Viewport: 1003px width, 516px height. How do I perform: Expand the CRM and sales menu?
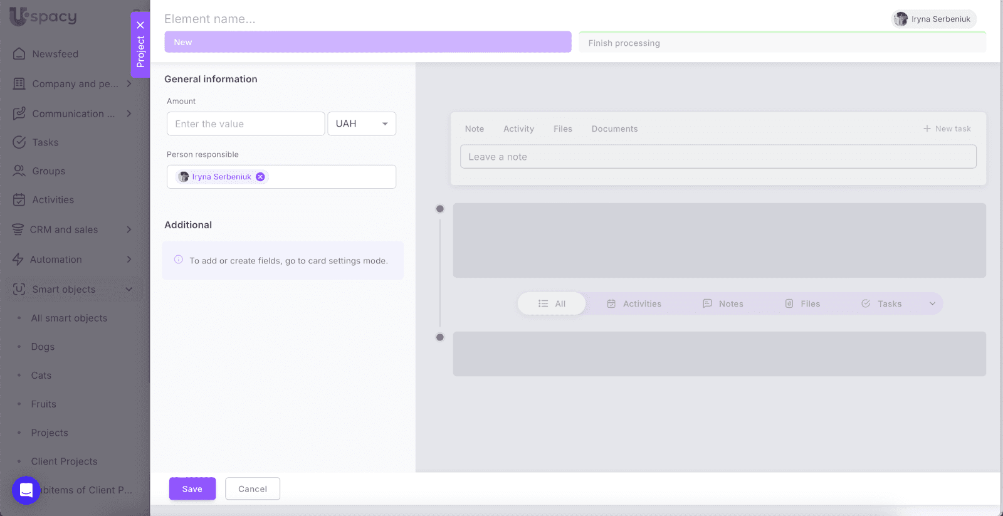pos(129,229)
